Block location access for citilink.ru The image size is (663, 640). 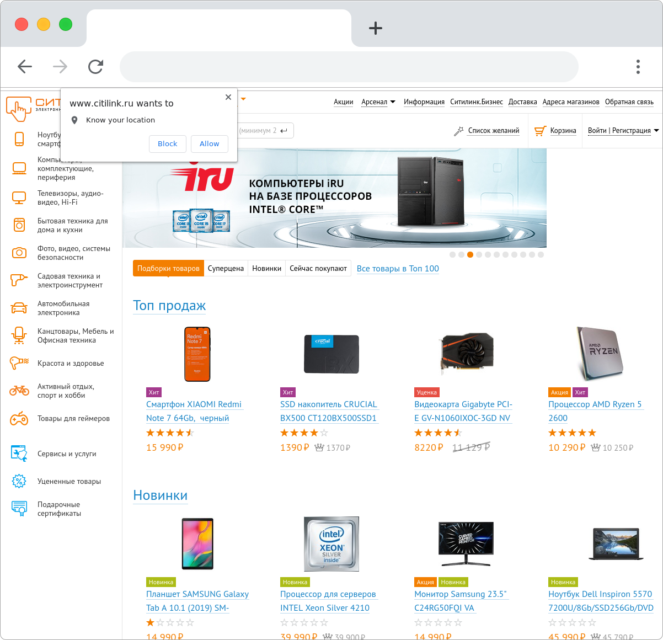pyautogui.click(x=168, y=143)
